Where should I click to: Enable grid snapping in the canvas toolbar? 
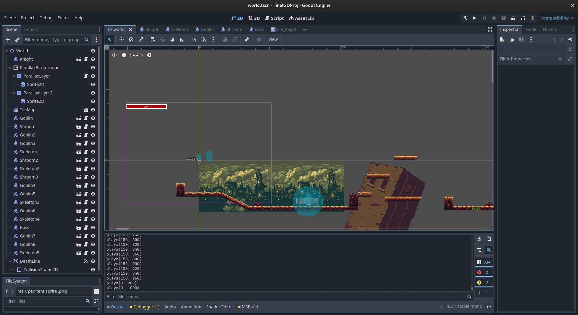click(x=203, y=39)
